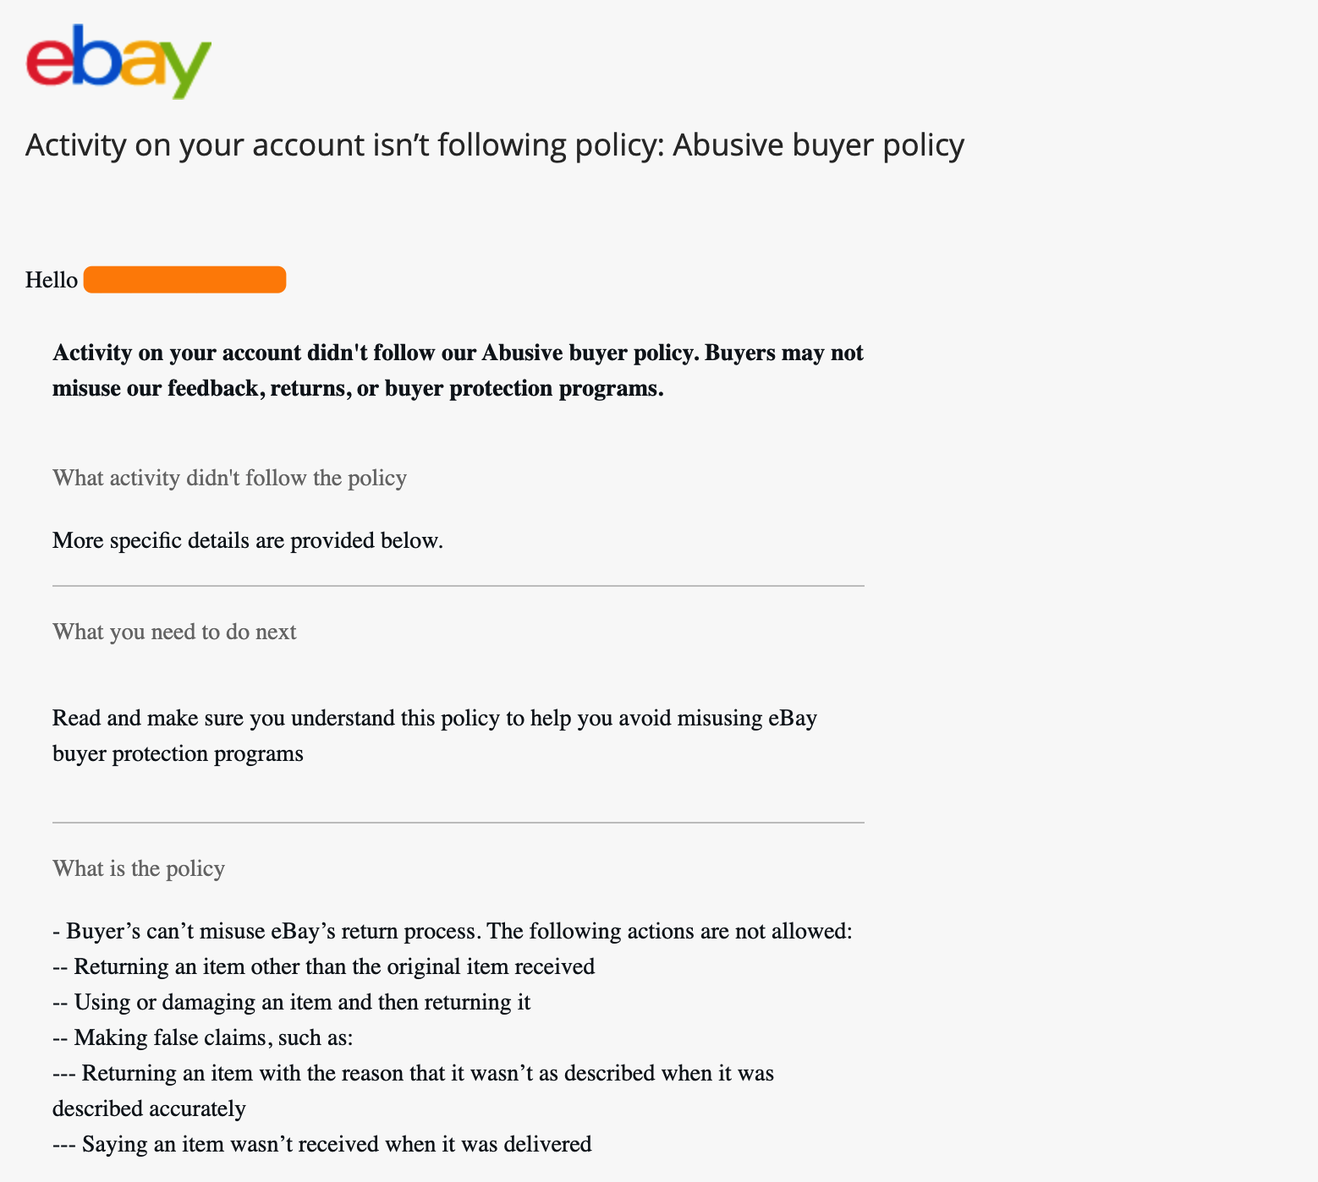
Task: Click the eBay logo
Action: 118,61
